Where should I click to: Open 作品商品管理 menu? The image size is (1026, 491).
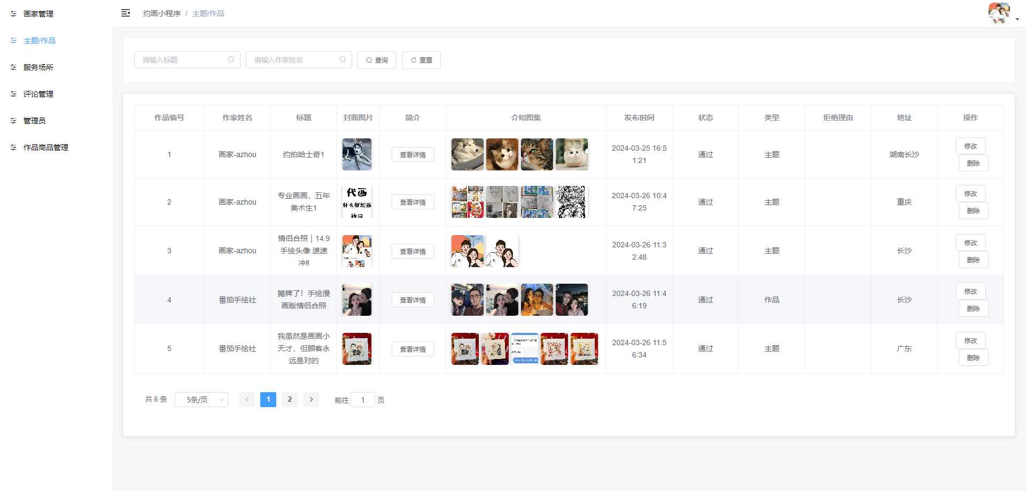[x=56, y=147]
